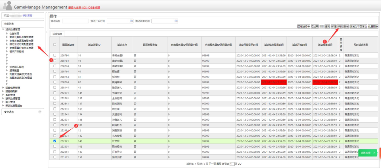This screenshot has height=168, width=381.
Task: Open 活动导入导出 in the sidebar
Action: click(x=16, y=67)
